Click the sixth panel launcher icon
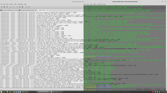 18,92
